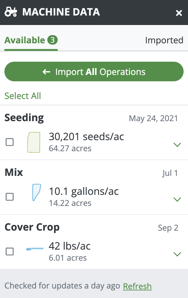Check the Seeding operation checkbox
The image size is (188, 298).
click(9, 142)
